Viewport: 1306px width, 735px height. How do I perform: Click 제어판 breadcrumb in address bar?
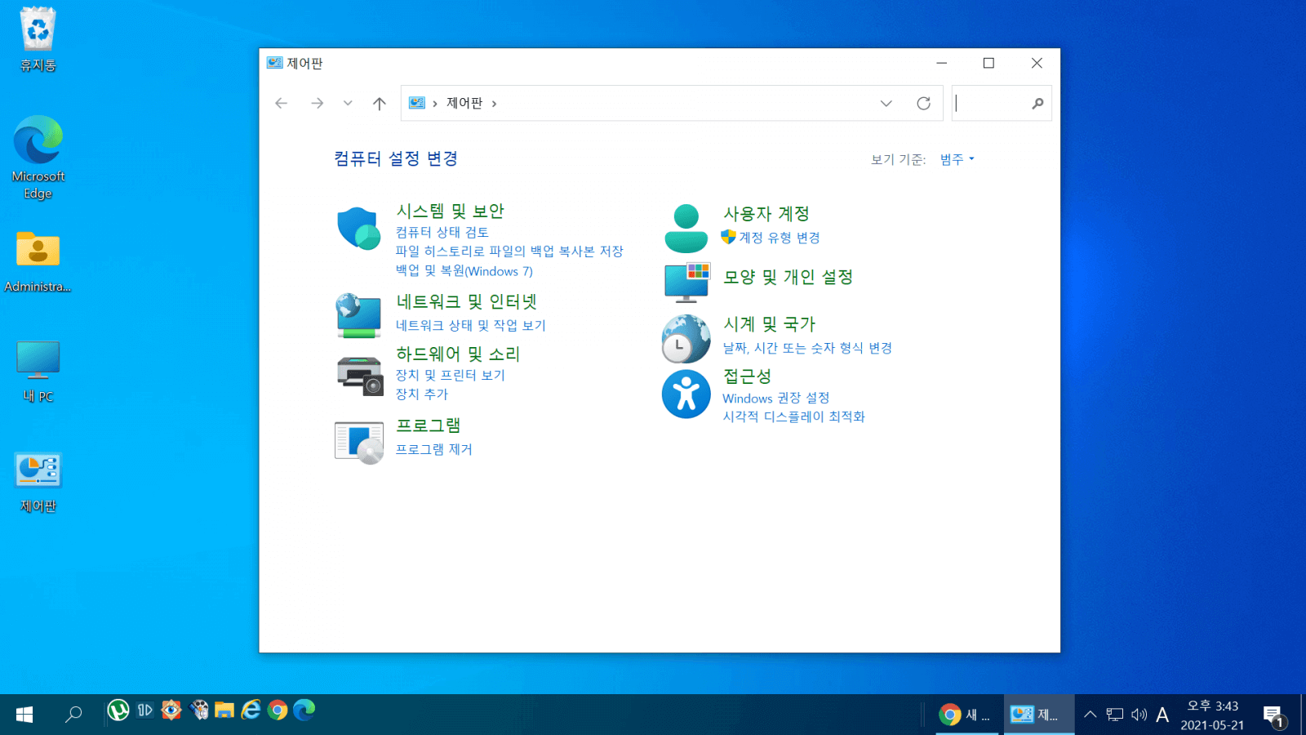coord(464,103)
